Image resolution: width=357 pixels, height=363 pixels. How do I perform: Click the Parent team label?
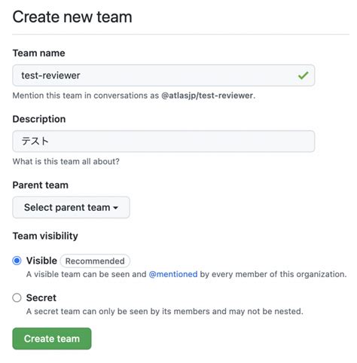[x=41, y=185]
